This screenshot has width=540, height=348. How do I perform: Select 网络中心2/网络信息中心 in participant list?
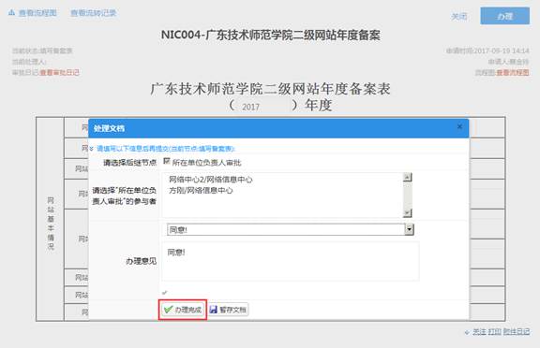(x=210, y=180)
